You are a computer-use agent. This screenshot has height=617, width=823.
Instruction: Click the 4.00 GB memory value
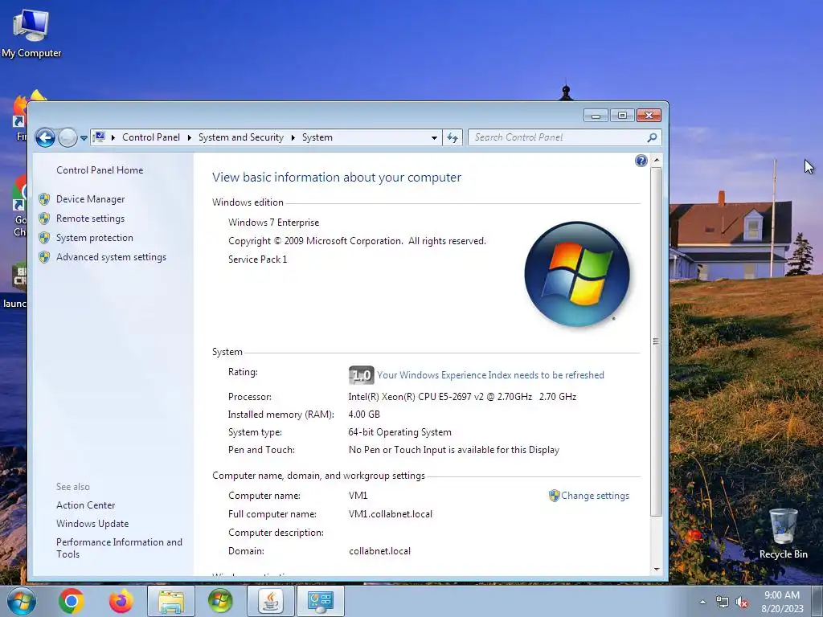click(364, 415)
